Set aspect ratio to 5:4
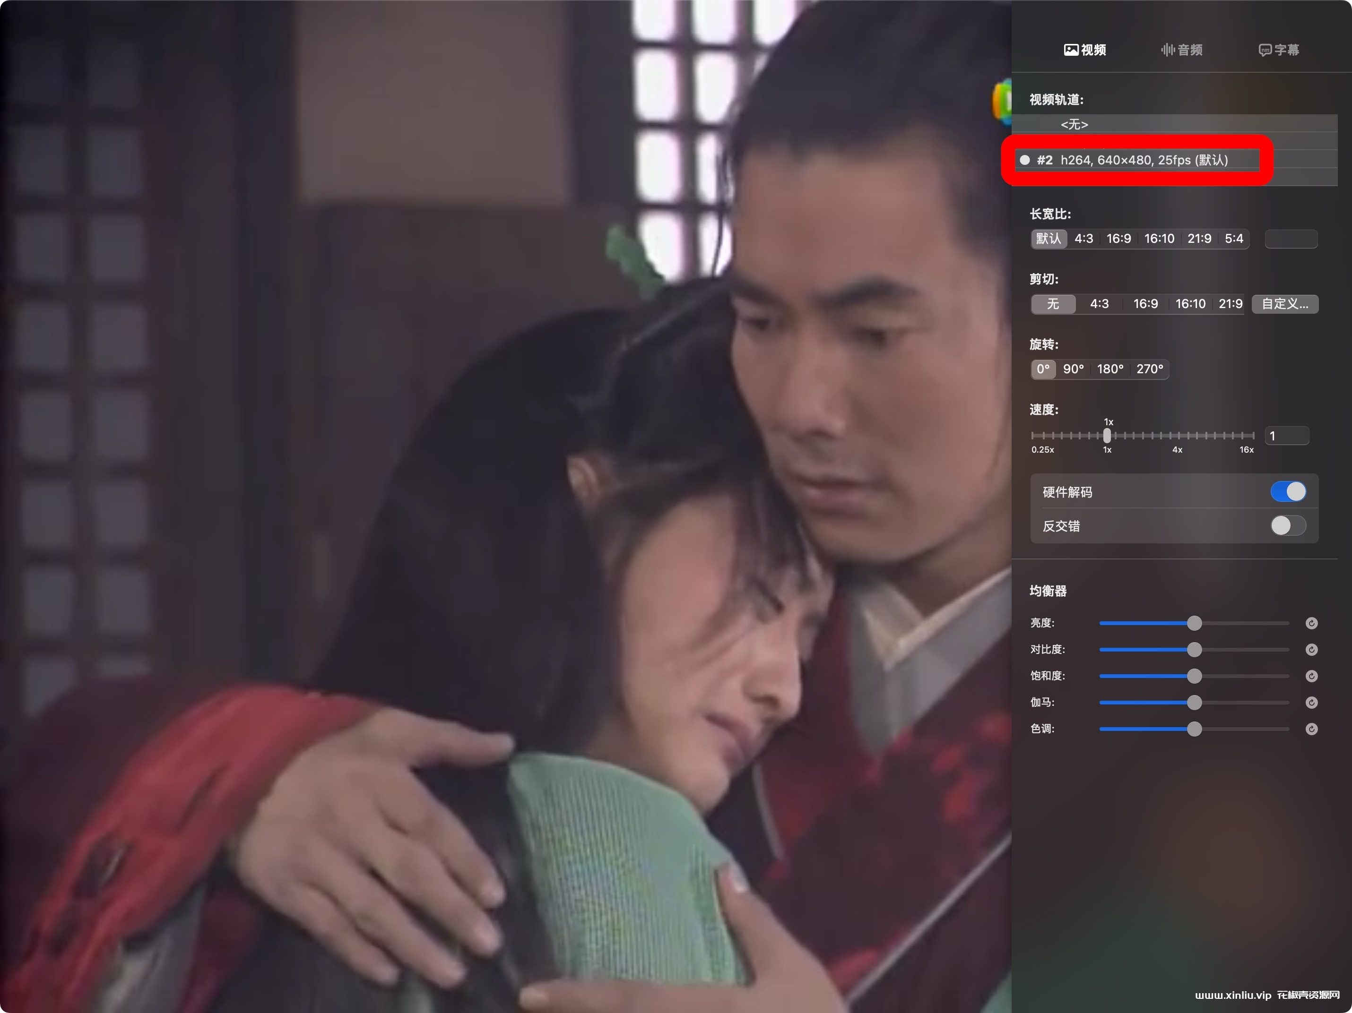This screenshot has height=1013, width=1352. coord(1234,239)
